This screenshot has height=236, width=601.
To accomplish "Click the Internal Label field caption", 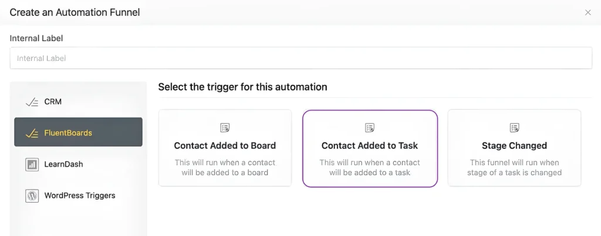I will [x=36, y=38].
